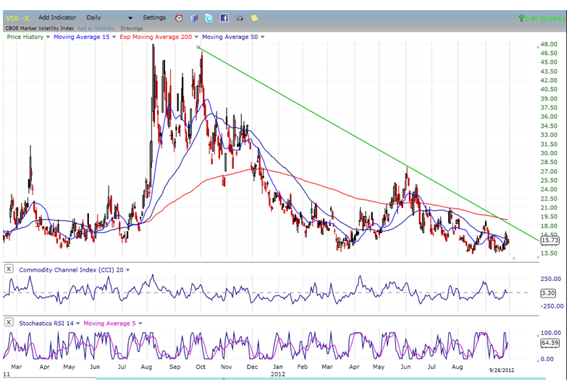Click the Add Indicator button
This screenshot has height=390, width=569.
pyautogui.click(x=57, y=17)
